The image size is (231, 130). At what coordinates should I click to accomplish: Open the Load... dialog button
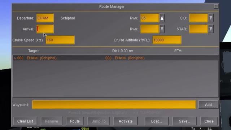coord(157,121)
